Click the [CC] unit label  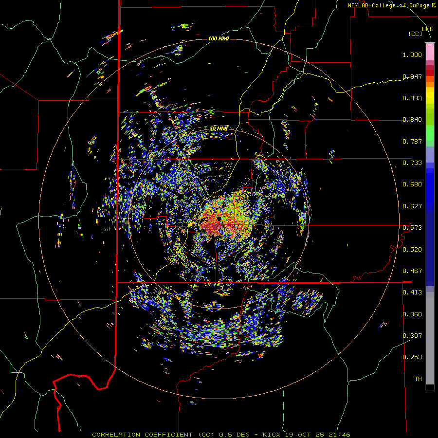(416, 34)
